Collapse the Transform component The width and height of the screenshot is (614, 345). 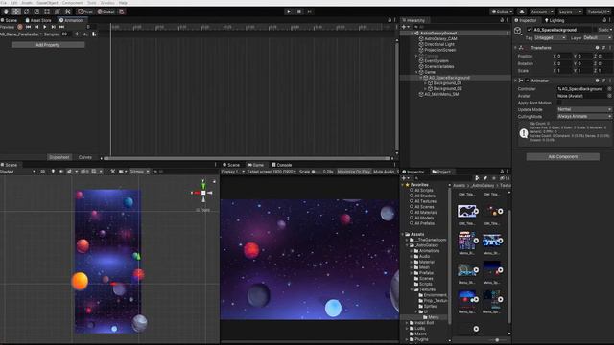(516, 48)
